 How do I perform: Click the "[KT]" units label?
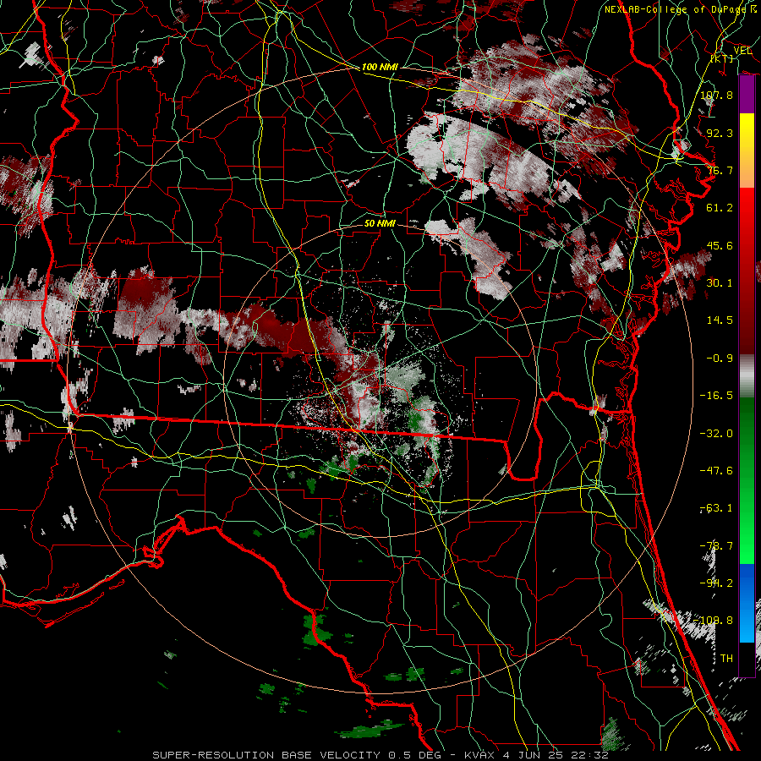tap(722, 58)
